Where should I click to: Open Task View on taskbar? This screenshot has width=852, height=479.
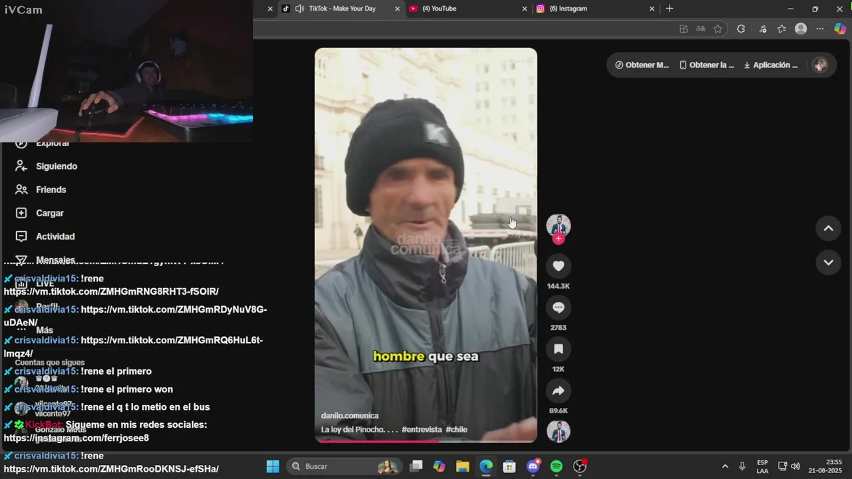tap(416, 466)
